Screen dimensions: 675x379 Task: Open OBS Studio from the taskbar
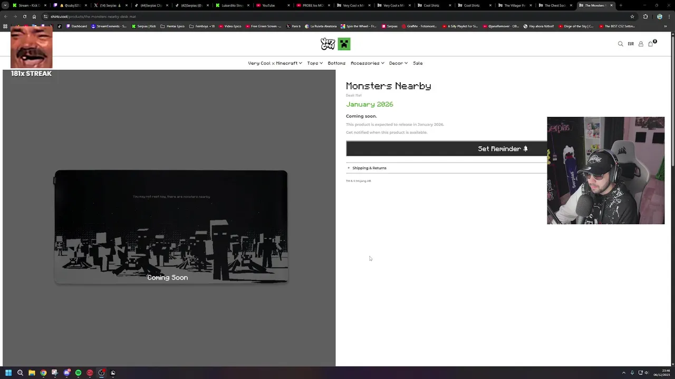[101, 373]
